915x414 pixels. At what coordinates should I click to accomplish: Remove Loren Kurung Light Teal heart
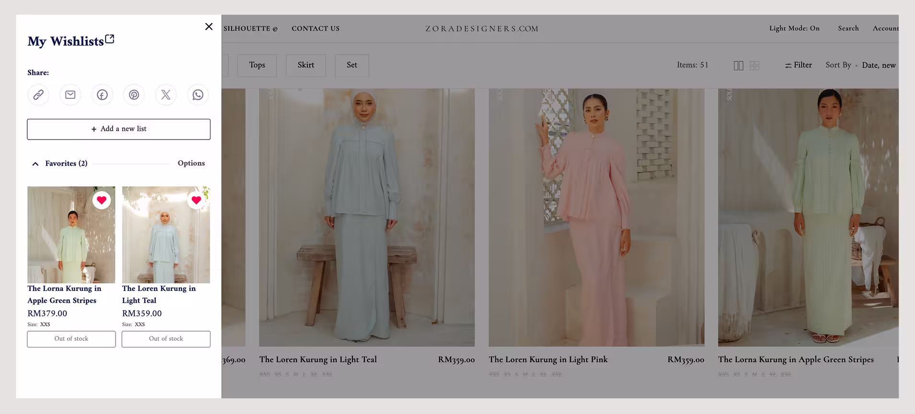pyautogui.click(x=196, y=200)
